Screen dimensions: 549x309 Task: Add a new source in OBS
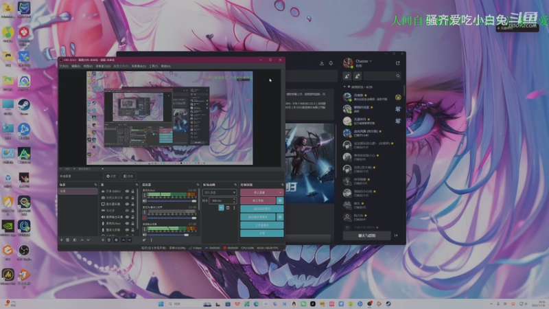102,240
